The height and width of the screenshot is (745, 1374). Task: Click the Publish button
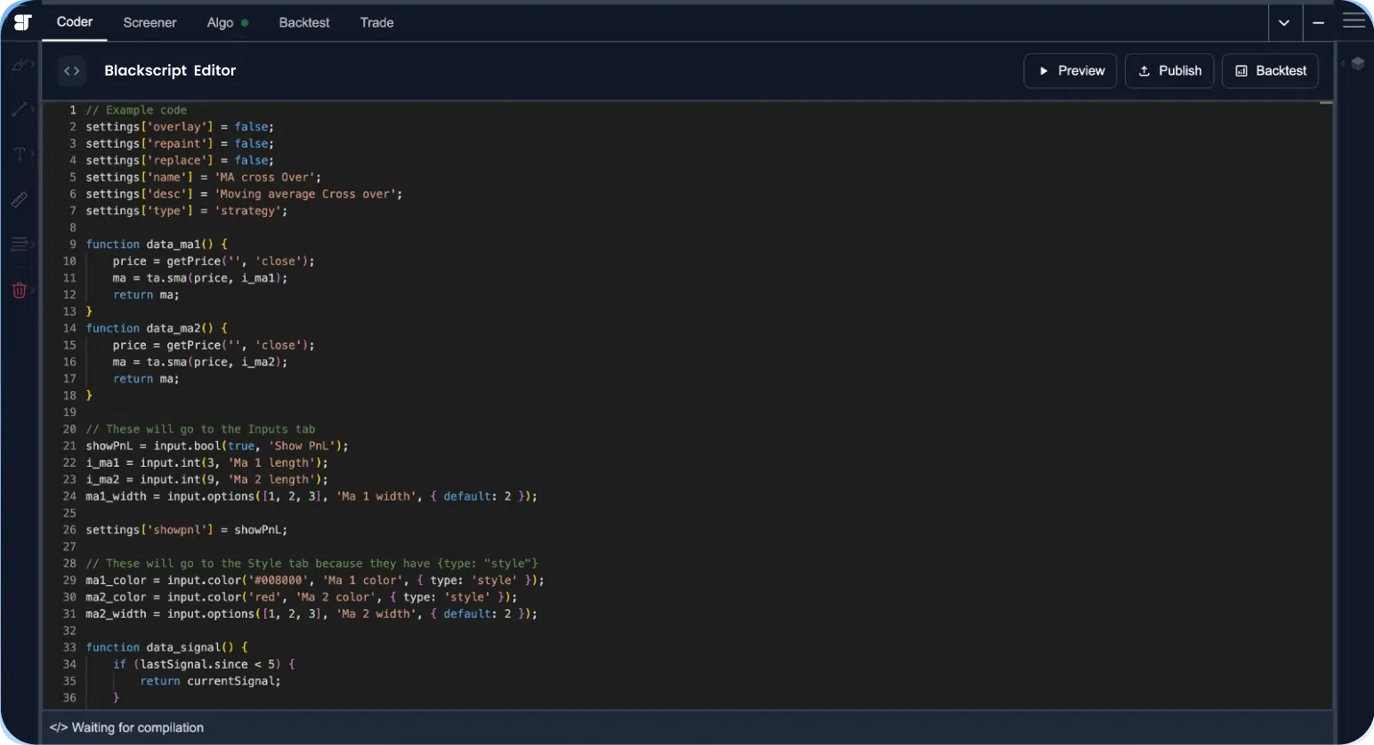coord(1169,71)
